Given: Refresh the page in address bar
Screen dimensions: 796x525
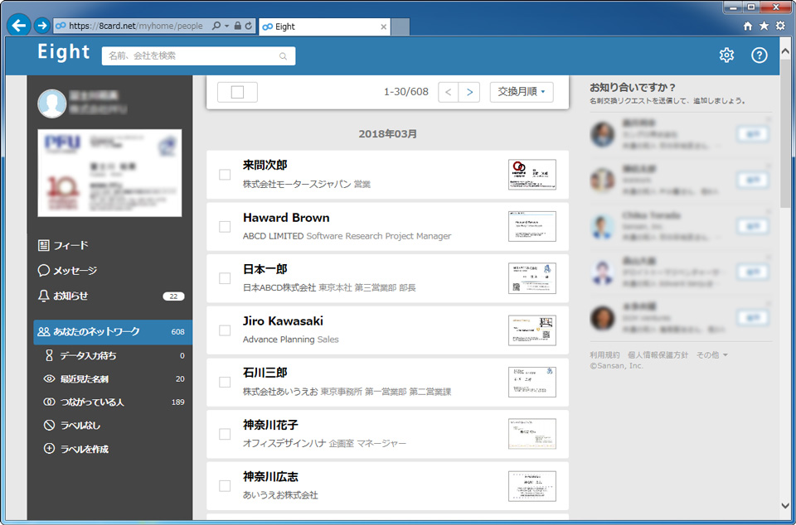Looking at the screenshot, I should [x=248, y=26].
